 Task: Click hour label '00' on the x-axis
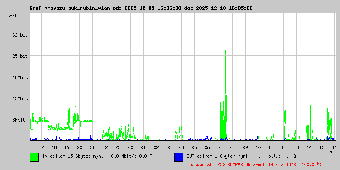point(130,147)
